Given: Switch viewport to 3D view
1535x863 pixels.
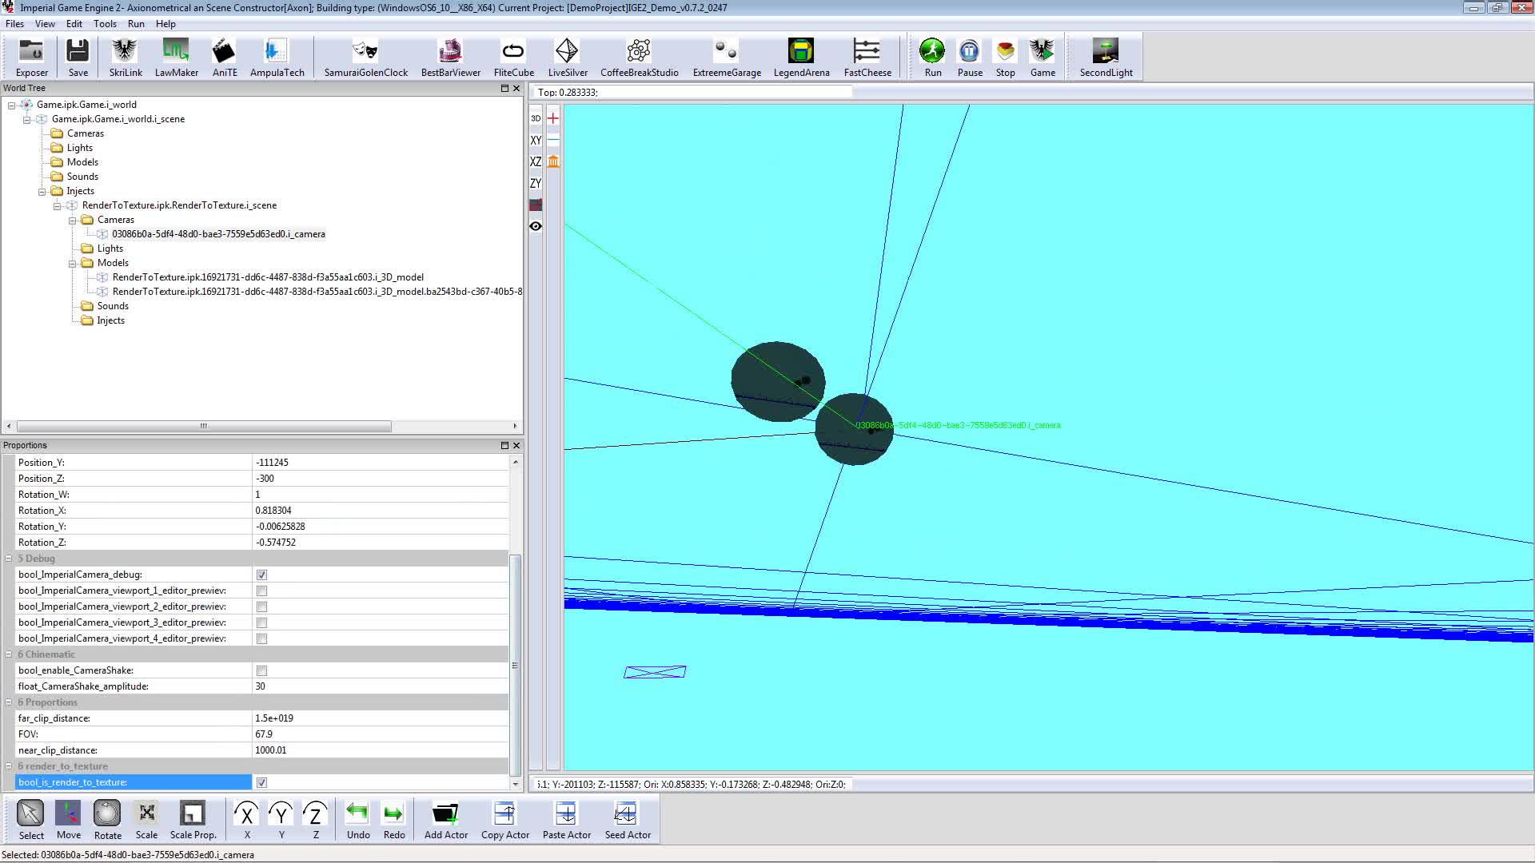Looking at the screenshot, I should (x=536, y=118).
